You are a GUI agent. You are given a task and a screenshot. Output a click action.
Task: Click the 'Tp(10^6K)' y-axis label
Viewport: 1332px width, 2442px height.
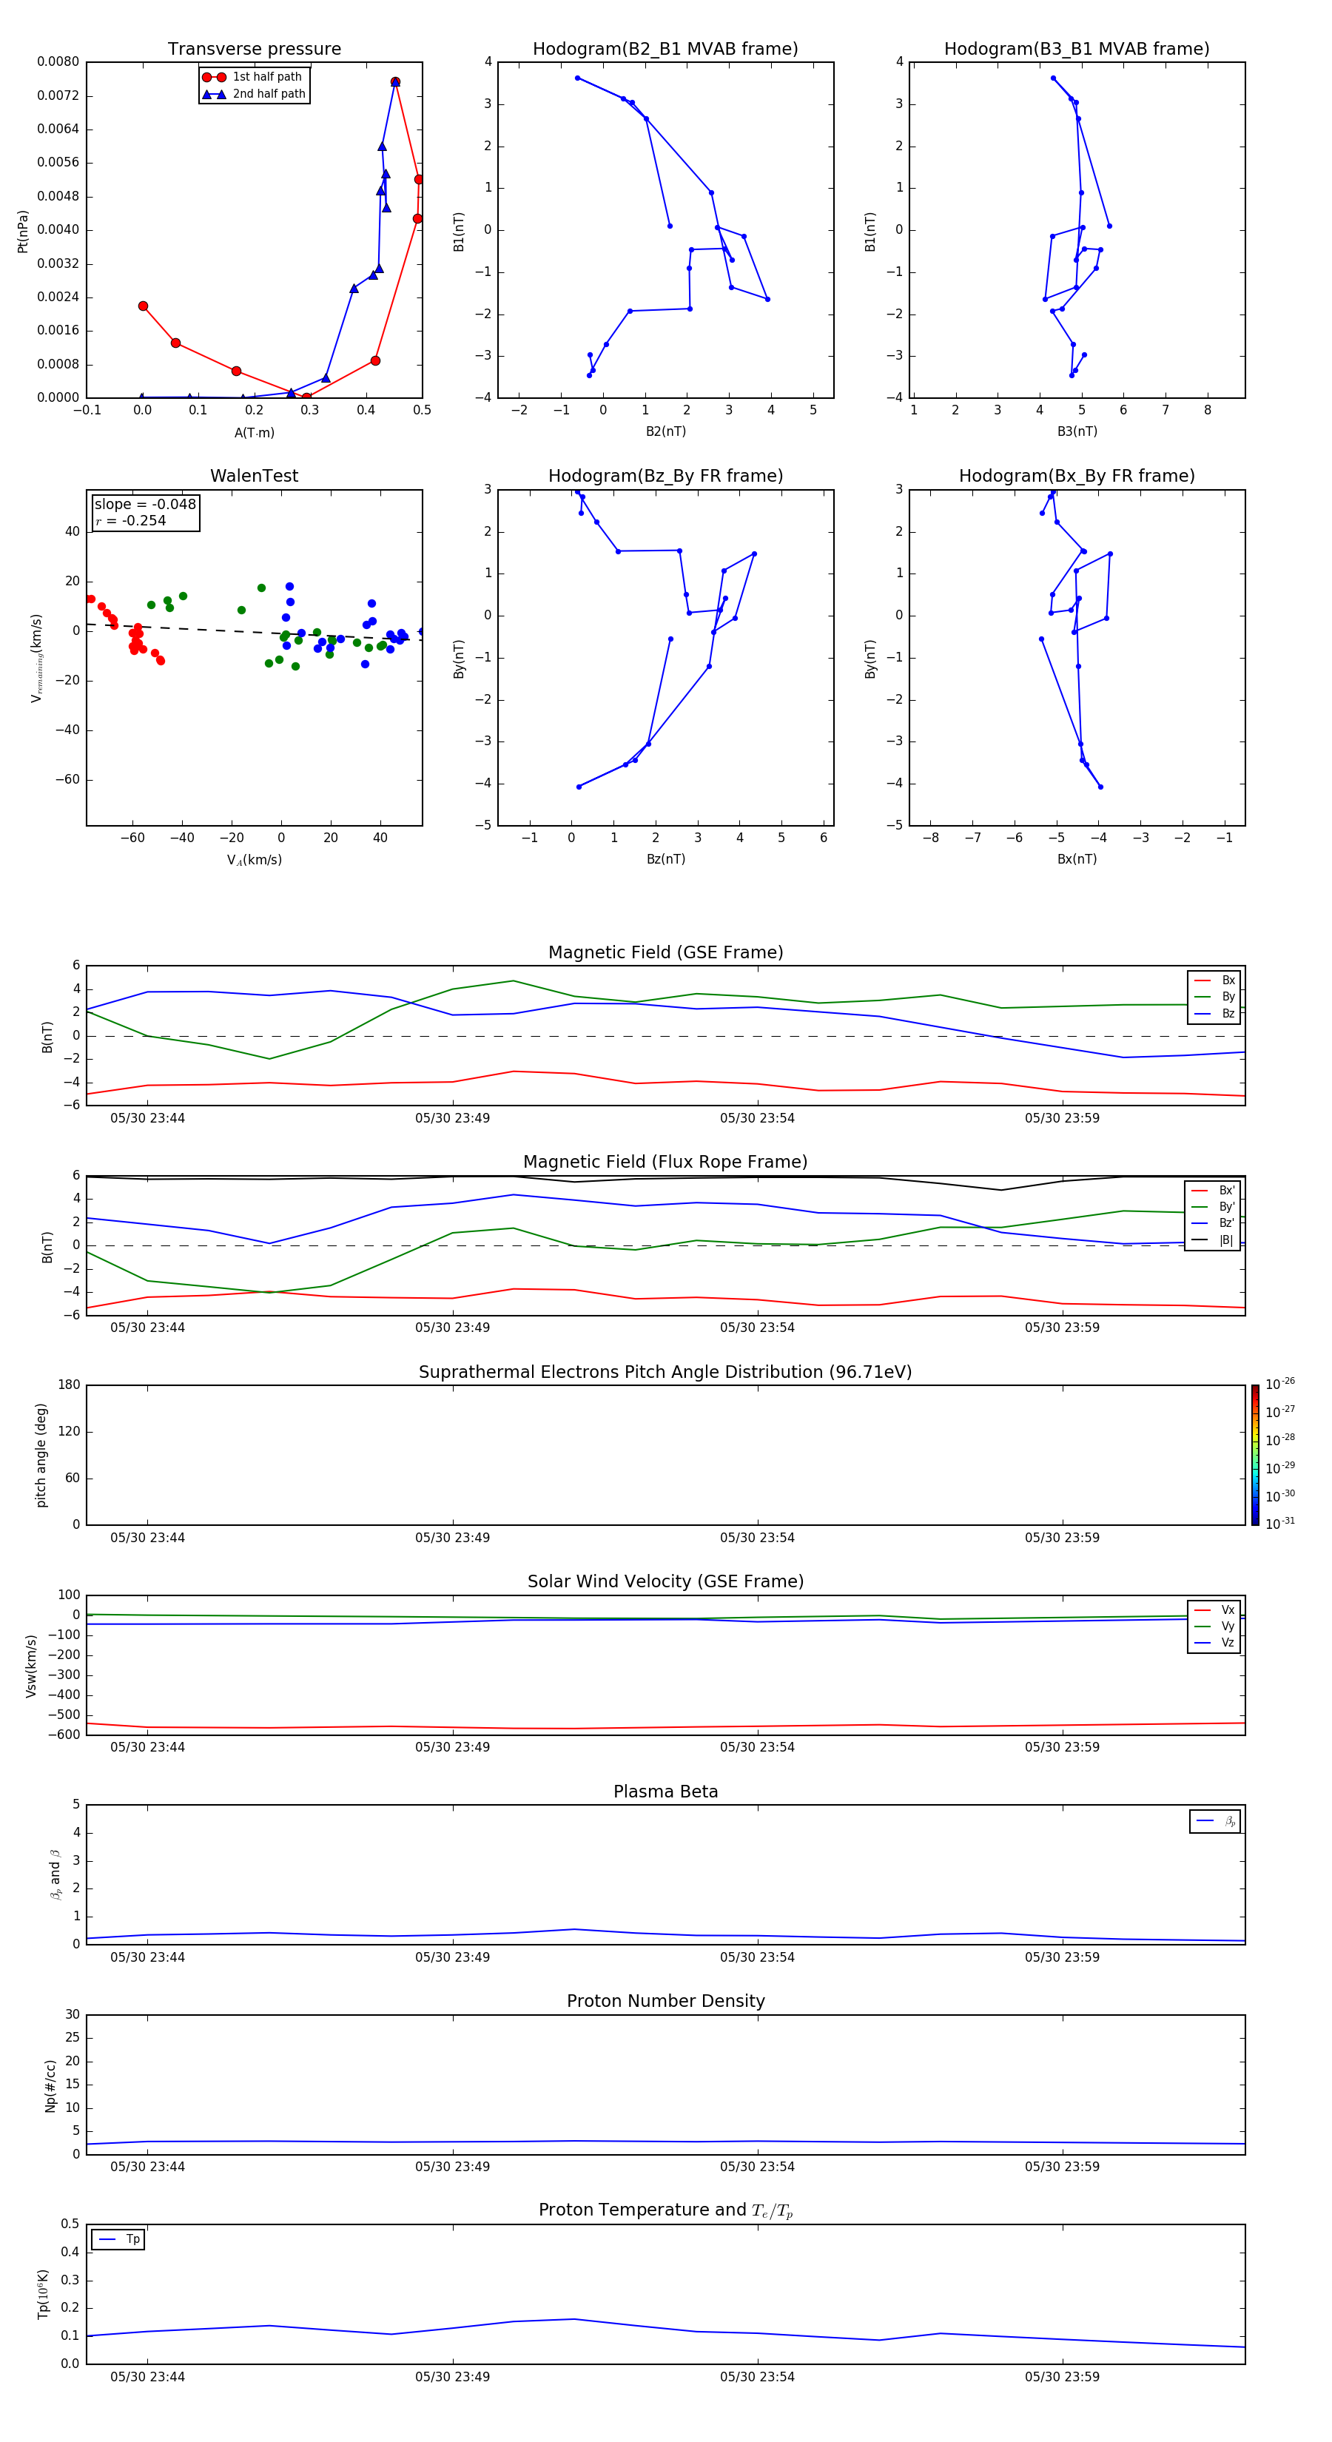point(43,2294)
